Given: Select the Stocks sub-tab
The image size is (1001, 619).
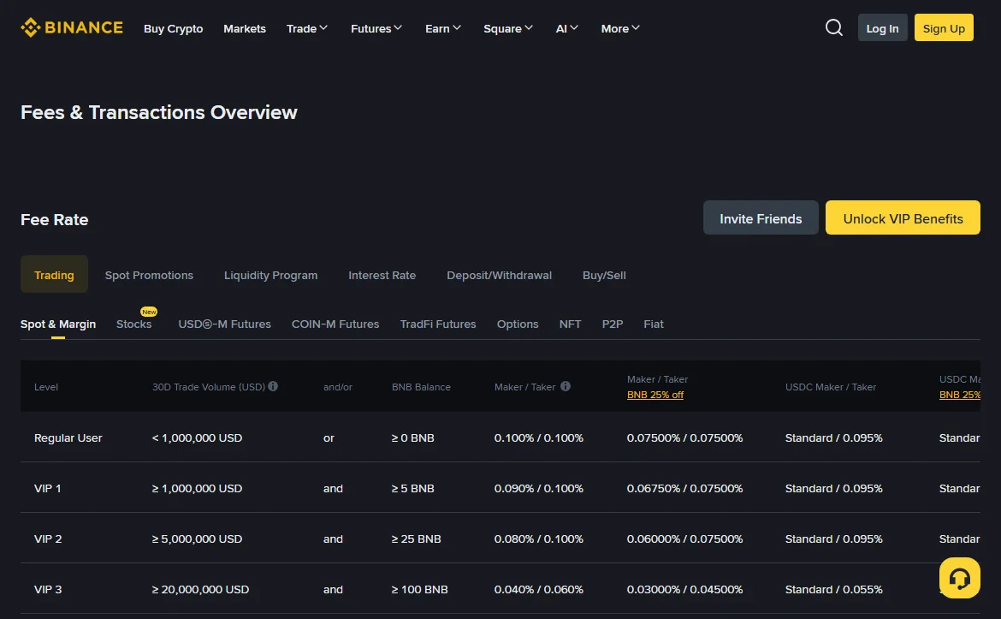Looking at the screenshot, I should click(134, 324).
